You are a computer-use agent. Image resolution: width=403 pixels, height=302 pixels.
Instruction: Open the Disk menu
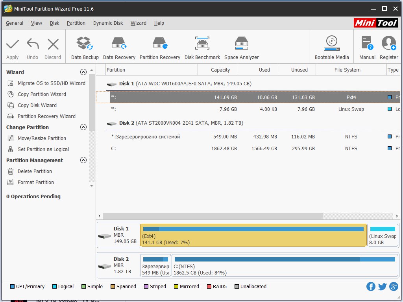tap(54, 23)
